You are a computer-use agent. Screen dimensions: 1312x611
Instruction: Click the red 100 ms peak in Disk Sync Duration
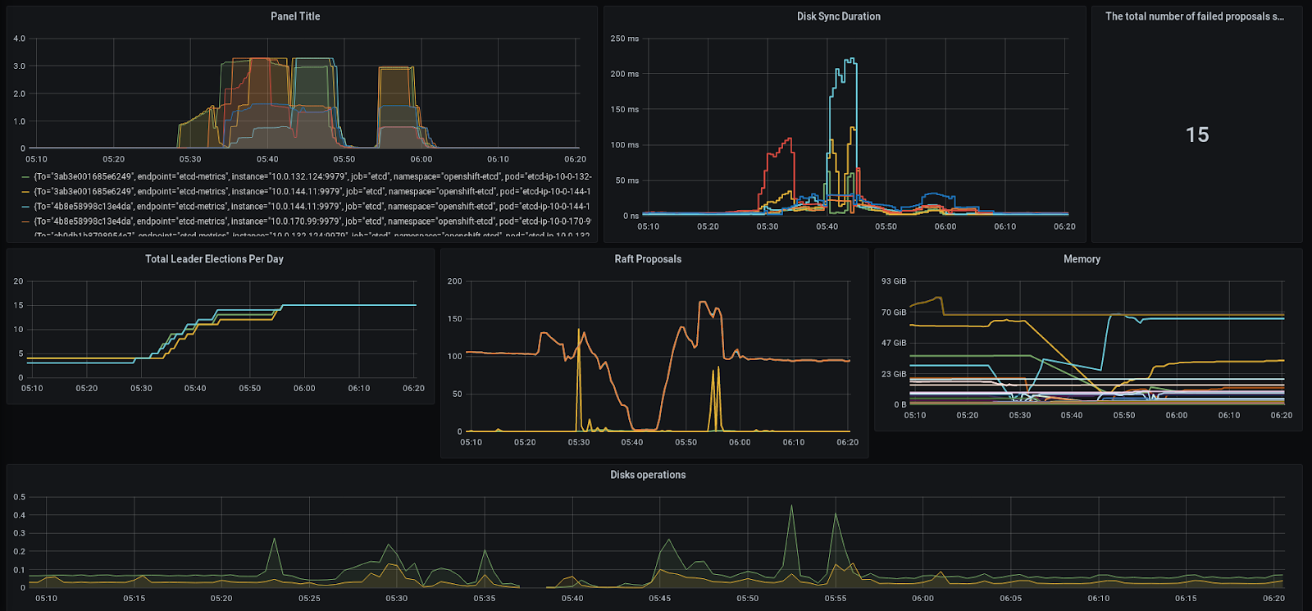[790, 139]
